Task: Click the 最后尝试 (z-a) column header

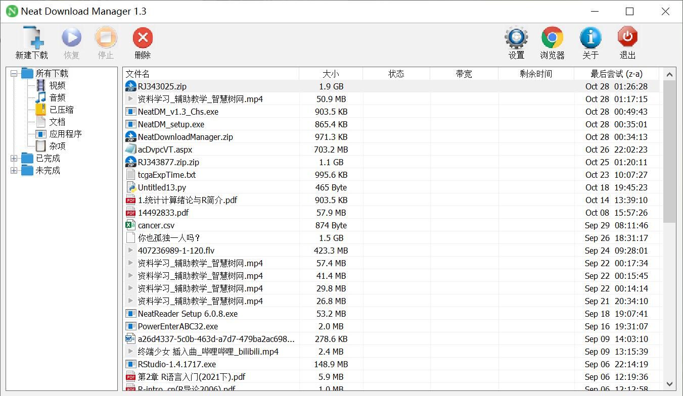Action: [x=616, y=74]
